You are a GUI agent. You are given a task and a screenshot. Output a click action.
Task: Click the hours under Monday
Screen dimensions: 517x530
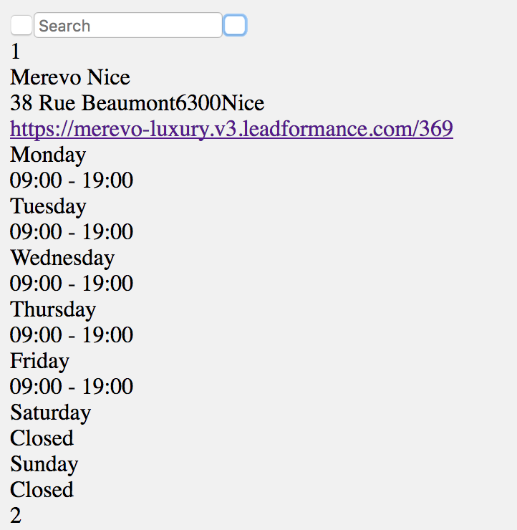pyautogui.click(x=72, y=180)
